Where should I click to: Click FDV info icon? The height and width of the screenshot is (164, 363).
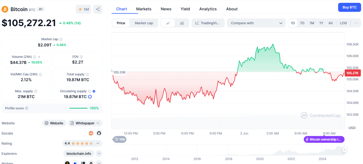[x=82, y=57]
